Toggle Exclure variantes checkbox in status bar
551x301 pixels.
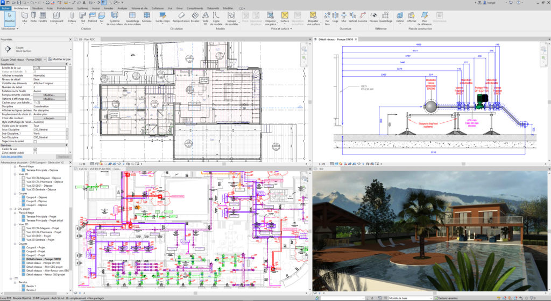[x=436, y=298]
